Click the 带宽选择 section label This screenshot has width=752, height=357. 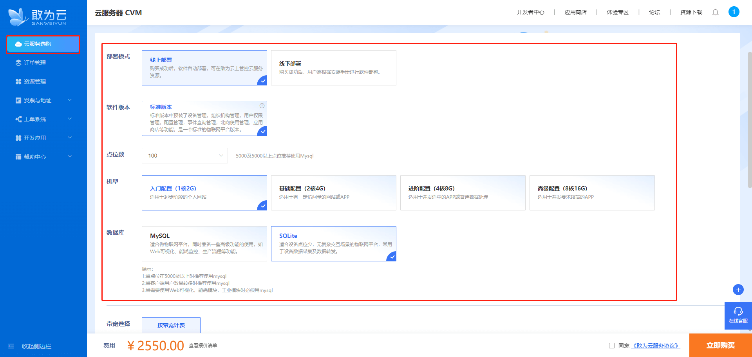click(x=118, y=324)
